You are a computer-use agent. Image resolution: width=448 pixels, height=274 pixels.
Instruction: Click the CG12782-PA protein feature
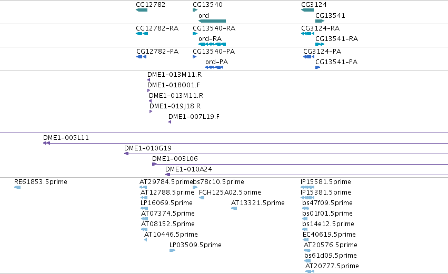[142, 57]
